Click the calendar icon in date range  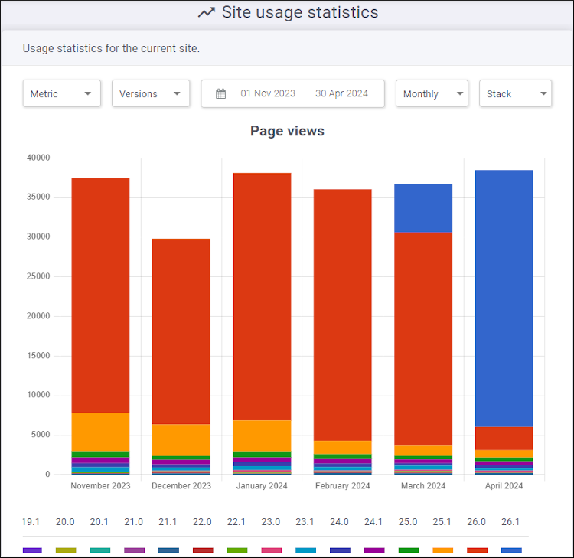pyautogui.click(x=220, y=94)
